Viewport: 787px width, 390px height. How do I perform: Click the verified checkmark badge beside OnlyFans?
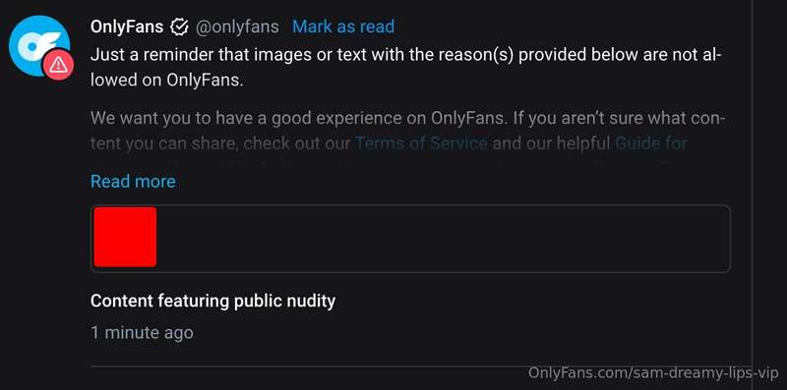click(x=179, y=27)
